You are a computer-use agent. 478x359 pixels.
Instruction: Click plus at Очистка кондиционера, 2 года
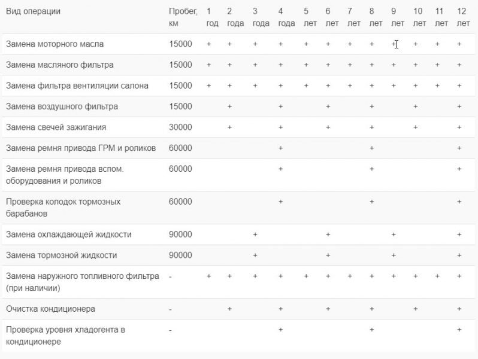[x=229, y=309]
